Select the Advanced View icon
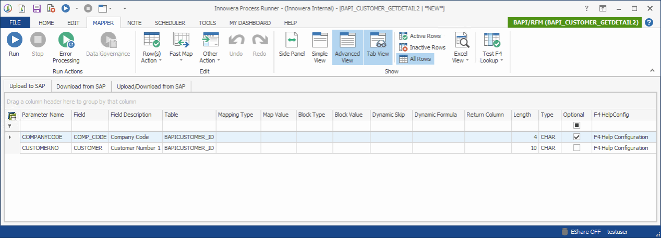The width and height of the screenshot is (661, 238). point(347,47)
